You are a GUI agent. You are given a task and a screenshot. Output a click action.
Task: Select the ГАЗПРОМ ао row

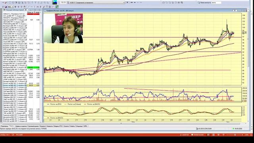point(21,52)
